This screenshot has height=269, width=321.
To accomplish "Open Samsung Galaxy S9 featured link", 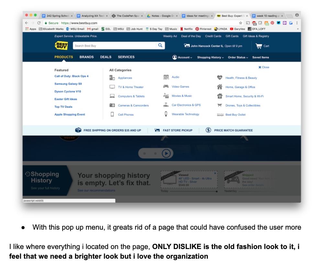I will 68,84.
